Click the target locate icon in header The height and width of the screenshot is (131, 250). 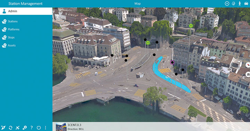coord(227,3)
